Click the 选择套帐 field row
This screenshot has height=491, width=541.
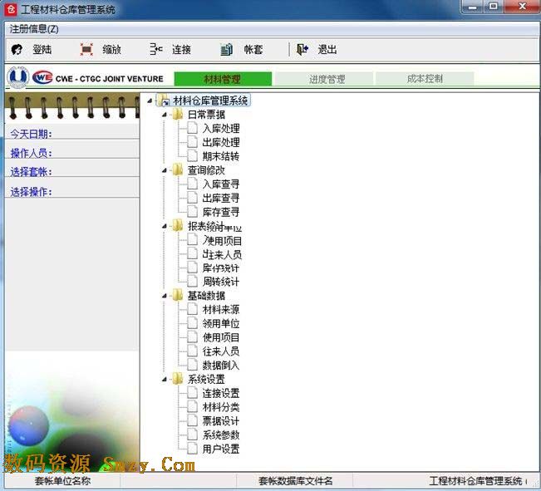click(72, 169)
